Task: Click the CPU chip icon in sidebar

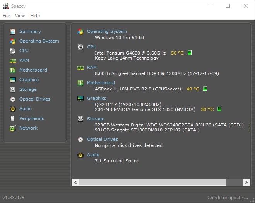Action: [x=13, y=51]
